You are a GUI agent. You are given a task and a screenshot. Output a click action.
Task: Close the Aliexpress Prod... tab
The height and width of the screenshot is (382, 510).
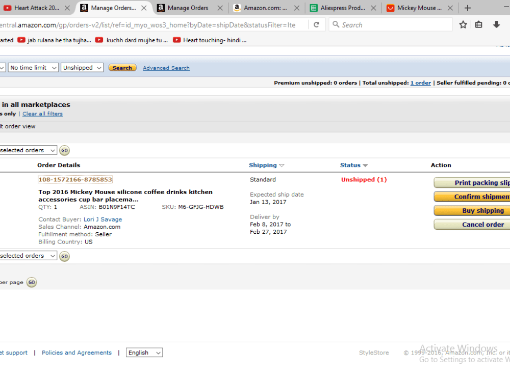click(373, 8)
